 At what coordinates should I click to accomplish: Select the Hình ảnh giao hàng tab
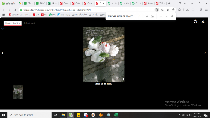[13, 23]
